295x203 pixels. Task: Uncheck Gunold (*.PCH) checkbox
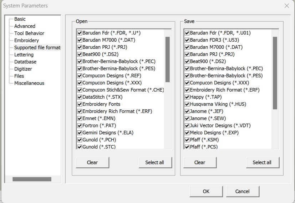(80, 140)
